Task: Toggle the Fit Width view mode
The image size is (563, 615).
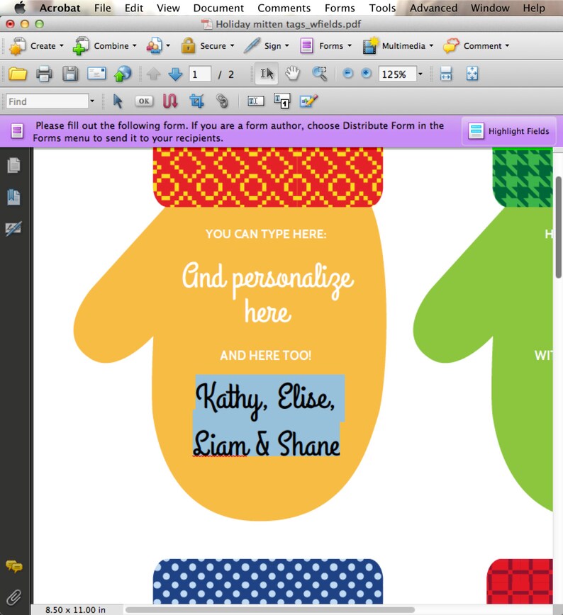Action: 446,74
